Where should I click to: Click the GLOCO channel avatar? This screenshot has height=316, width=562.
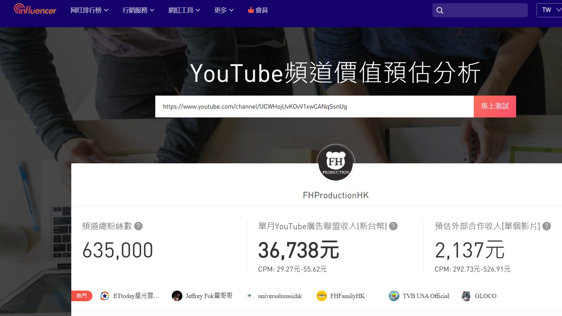(x=466, y=296)
